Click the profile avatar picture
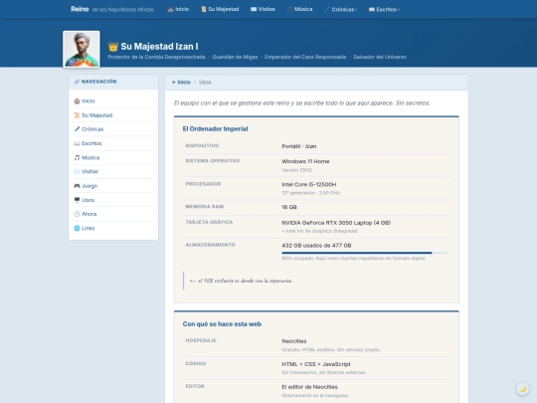The image size is (537, 403). coord(82,49)
